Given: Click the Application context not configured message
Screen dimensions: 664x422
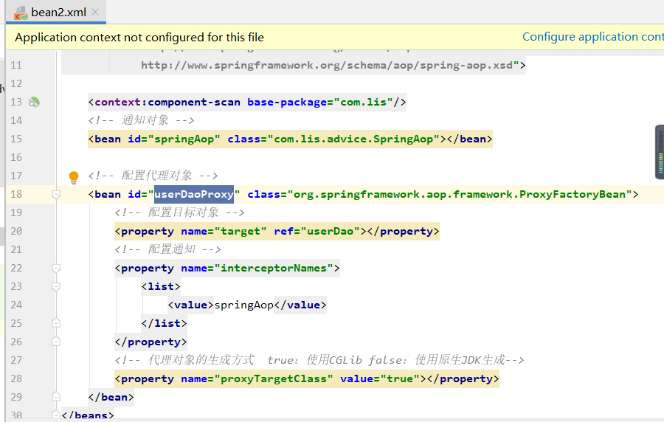Looking at the screenshot, I should point(139,37).
